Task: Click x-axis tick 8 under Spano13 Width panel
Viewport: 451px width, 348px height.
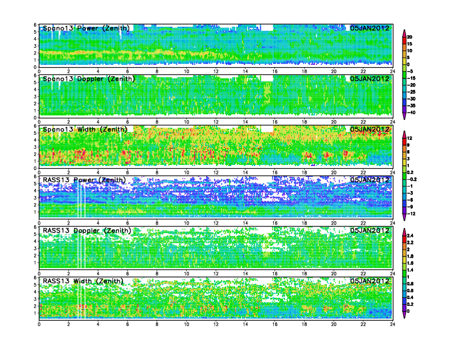Action: click(157, 172)
